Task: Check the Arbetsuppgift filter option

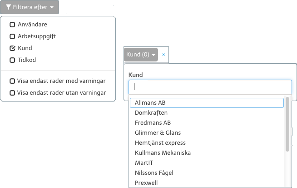Action: pos(12,36)
